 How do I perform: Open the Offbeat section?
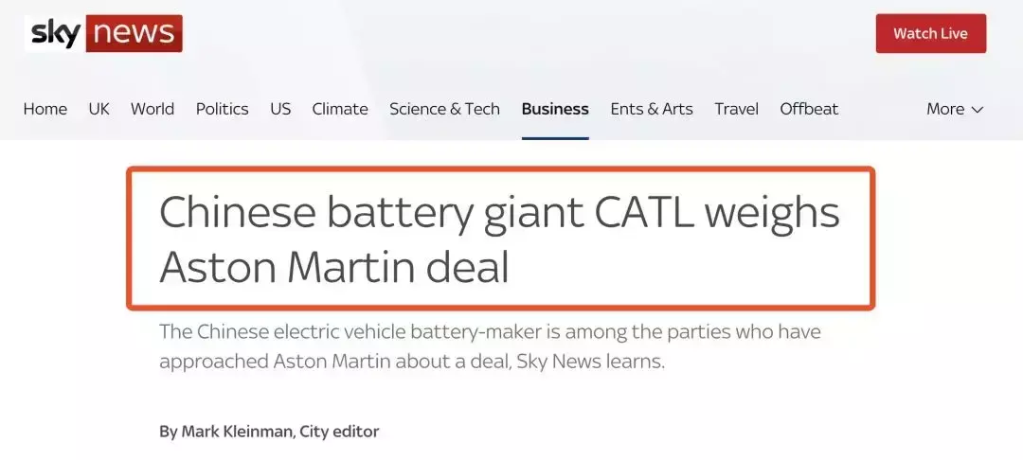pyautogui.click(x=809, y=109)
